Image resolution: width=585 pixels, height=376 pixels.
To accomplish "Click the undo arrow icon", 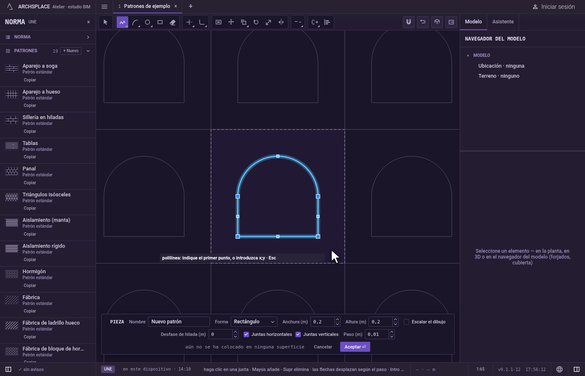I will click(423, 22).
